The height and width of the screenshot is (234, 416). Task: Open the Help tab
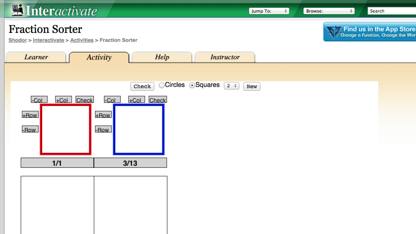(162, 57)
